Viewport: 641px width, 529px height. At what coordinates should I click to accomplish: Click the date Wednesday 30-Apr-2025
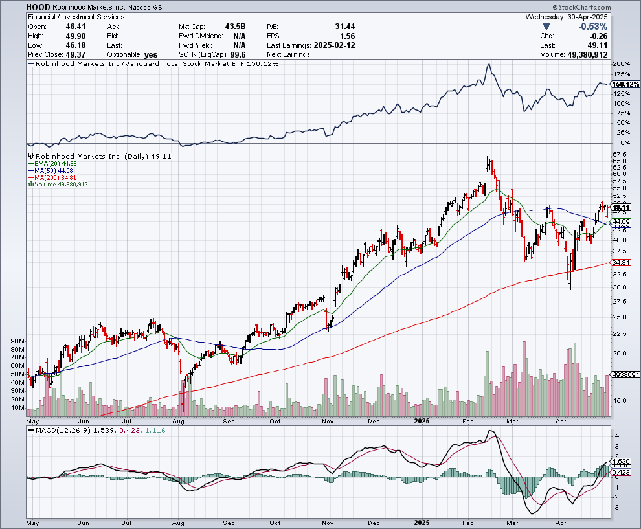567,17
